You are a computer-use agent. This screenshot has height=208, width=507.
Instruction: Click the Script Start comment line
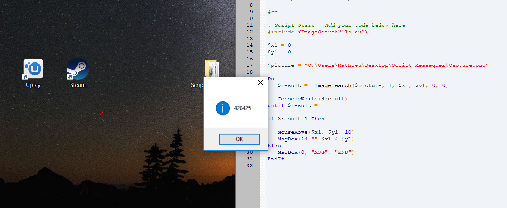(x=336, y=25)
